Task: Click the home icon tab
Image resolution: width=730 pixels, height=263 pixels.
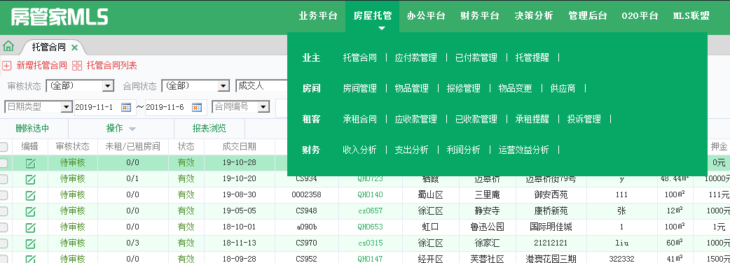Action: pyautogui.click(x=8, y=46)
